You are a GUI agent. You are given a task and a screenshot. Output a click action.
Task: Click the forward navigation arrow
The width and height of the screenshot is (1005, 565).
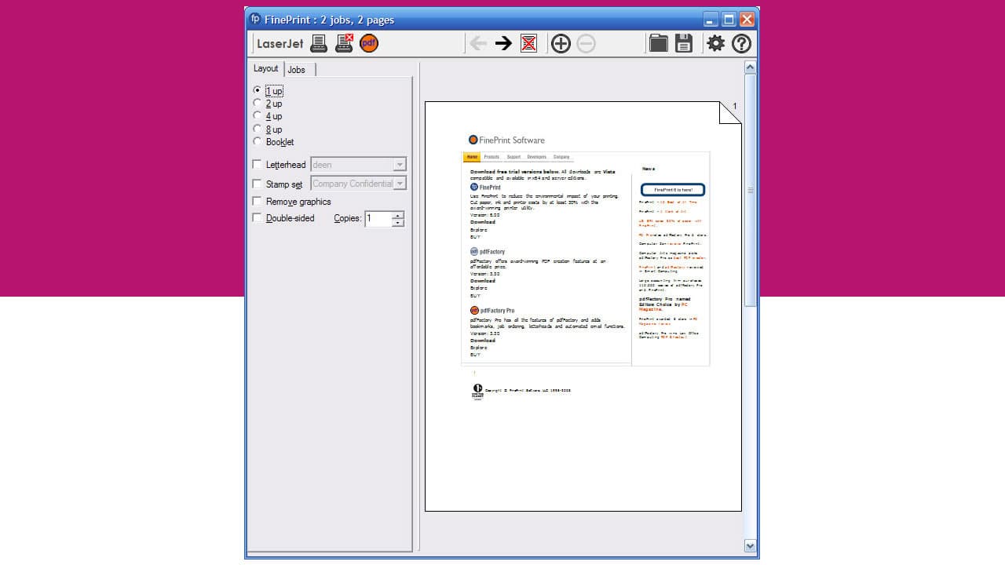pos(503,43)
